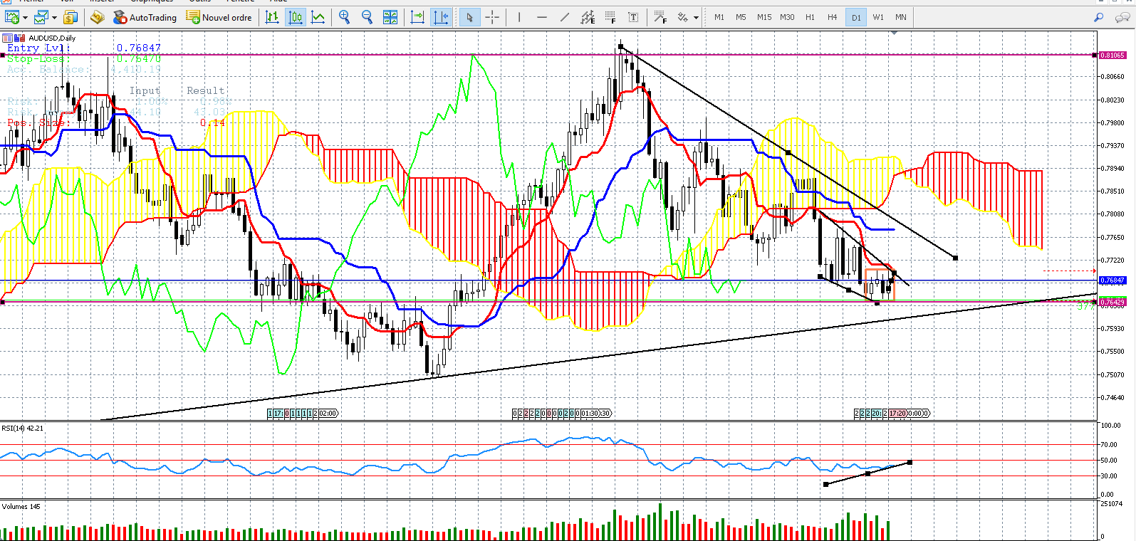The width and height of the screenshot is (1136, 541).
Task: Tile chart windows
Action: (x=390, y=17)
